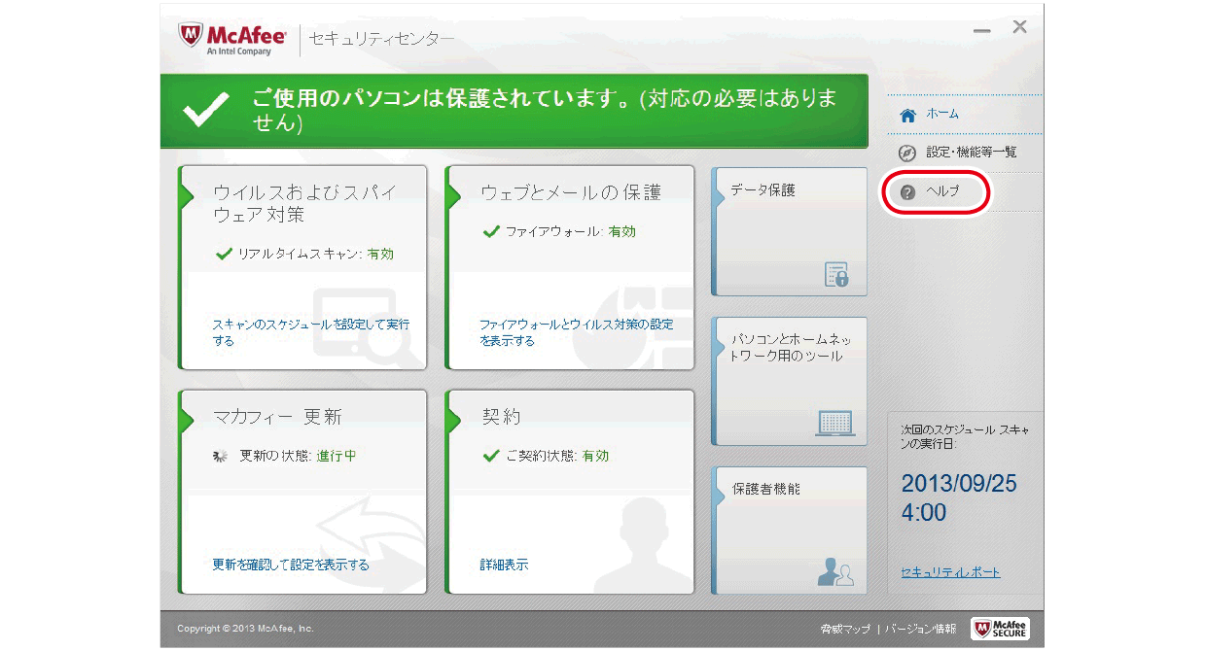Click the home icon next to ホーム
Screen dimensions: 1206x651
pyautogui.click(x=908, y=115)
